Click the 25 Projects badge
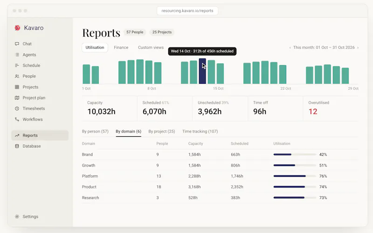Viewport: 373px width, 233px height. pyautogui.click(x=162, y=32)
